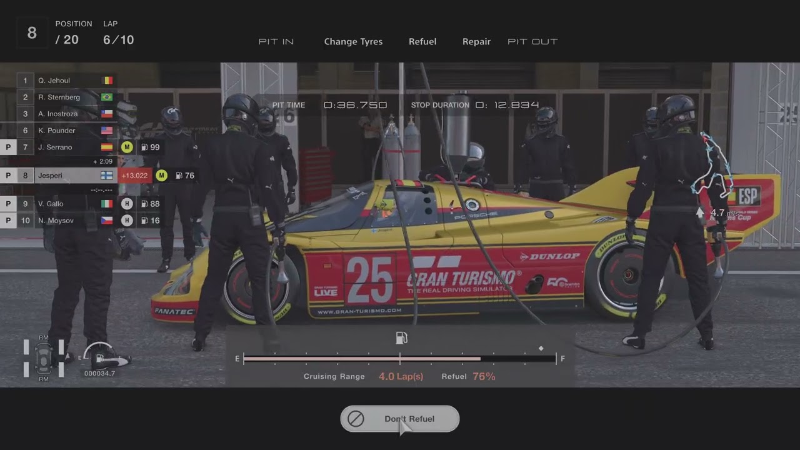Select the Refuel pit step

[422, 42]
